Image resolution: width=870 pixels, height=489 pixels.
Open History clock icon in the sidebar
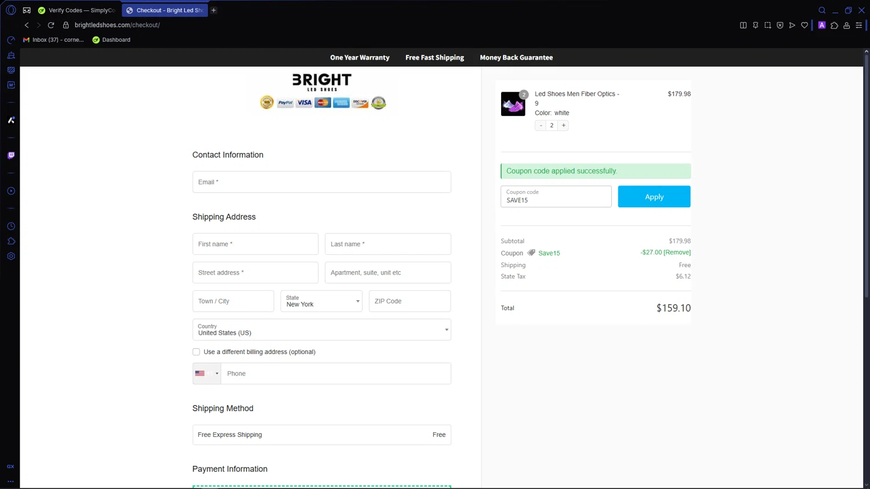(x=11, y=226)
